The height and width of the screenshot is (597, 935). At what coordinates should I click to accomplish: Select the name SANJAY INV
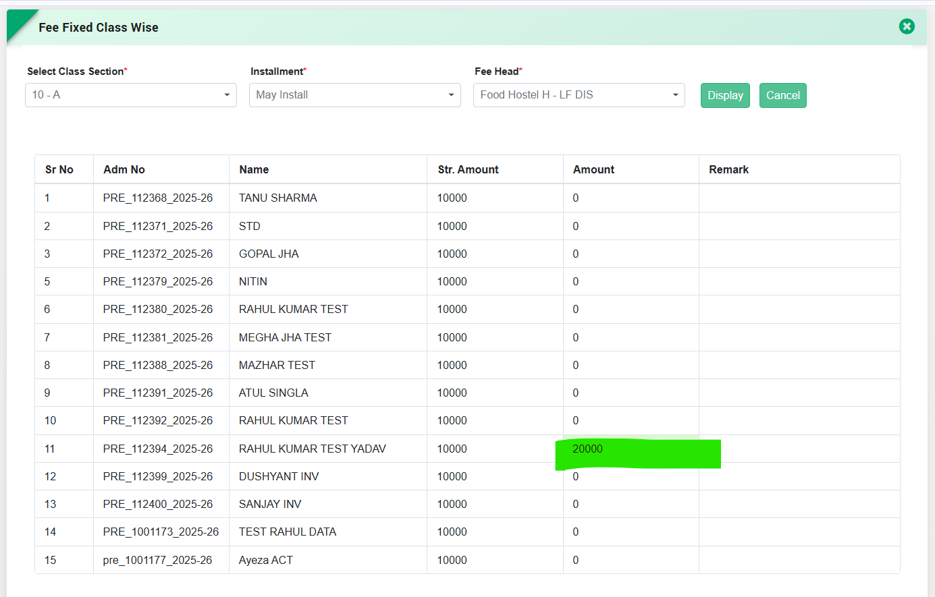[x=270, y=504]
